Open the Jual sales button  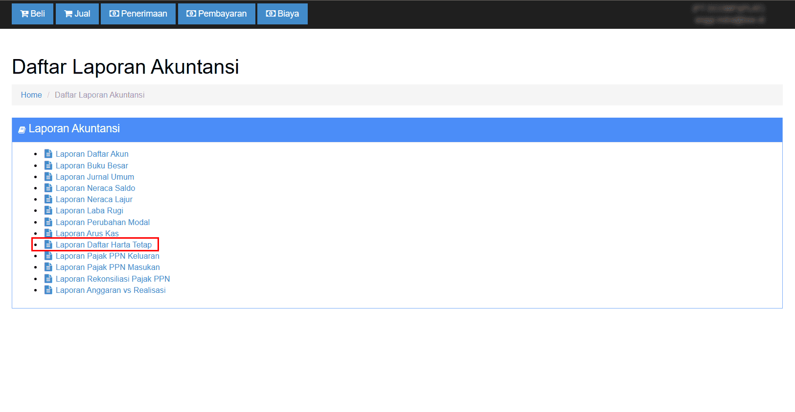77,14
